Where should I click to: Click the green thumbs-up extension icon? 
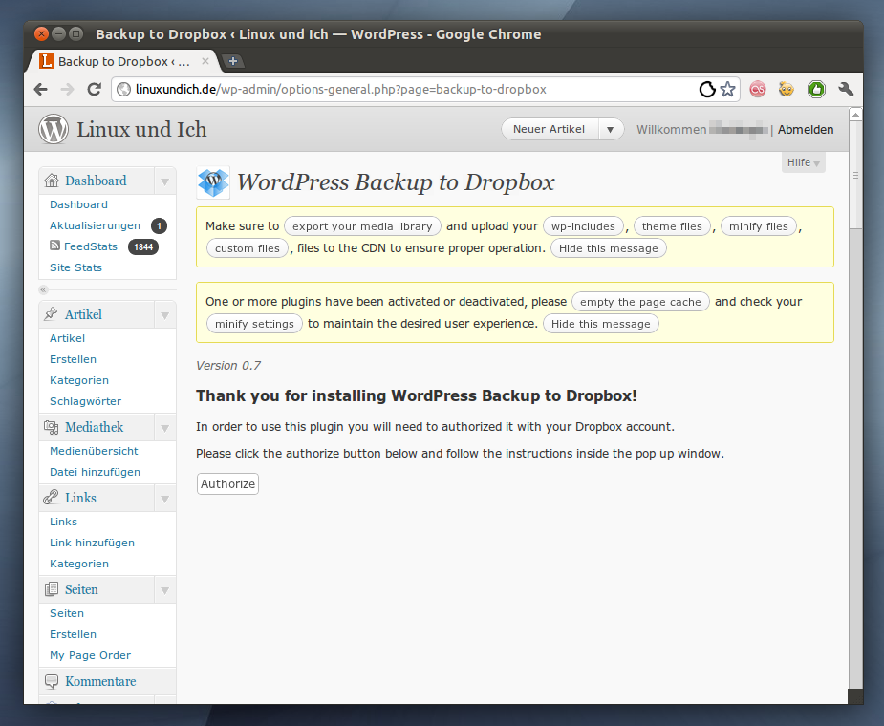click(816, 90)
